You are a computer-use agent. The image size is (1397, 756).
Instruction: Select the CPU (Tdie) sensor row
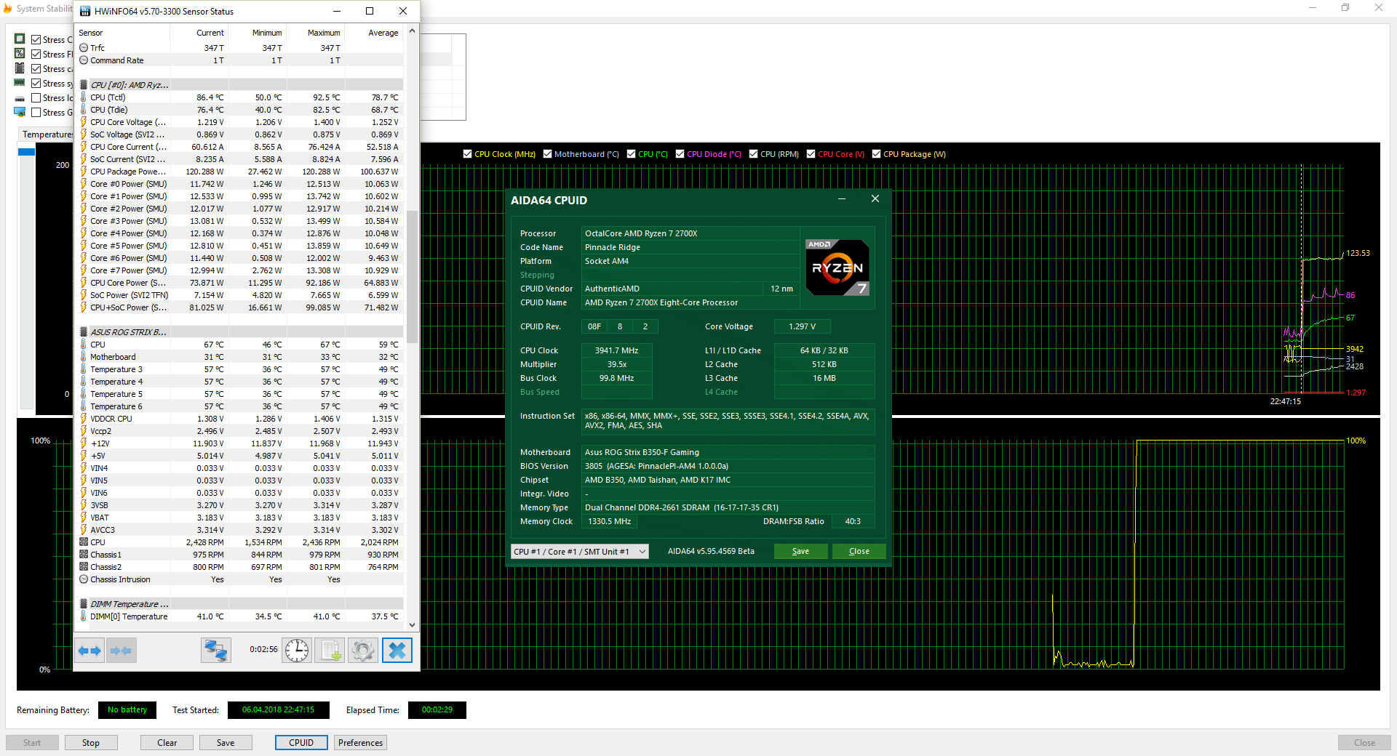(x=240, y=110)
